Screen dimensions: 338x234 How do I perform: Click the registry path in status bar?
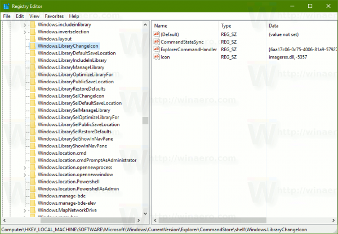[154, 229]
